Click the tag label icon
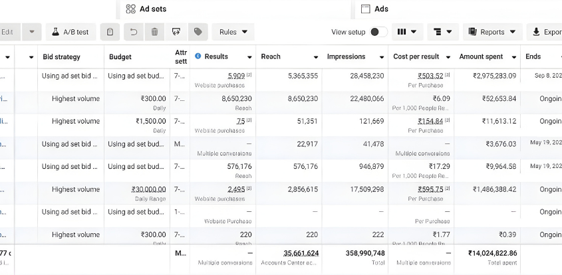Image resolution: width=562 pixels, height=275 pixels. point(197,32)
